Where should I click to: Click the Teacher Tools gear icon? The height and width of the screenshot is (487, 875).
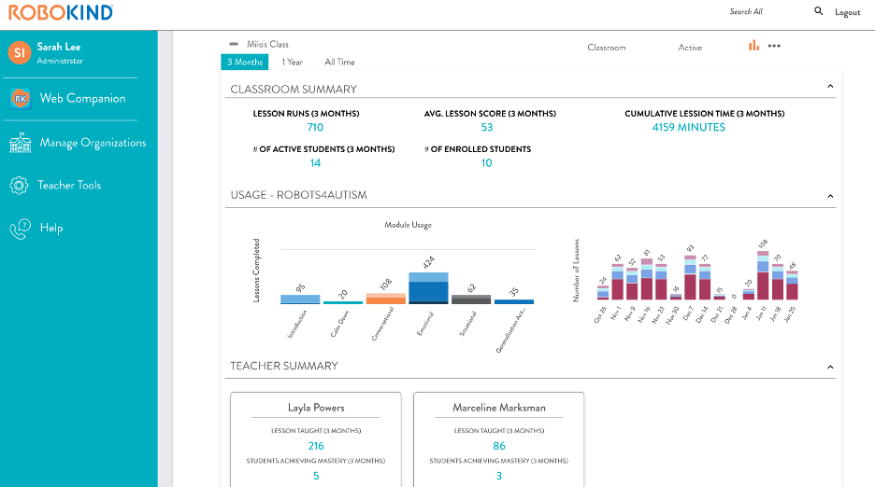[20, 185]
